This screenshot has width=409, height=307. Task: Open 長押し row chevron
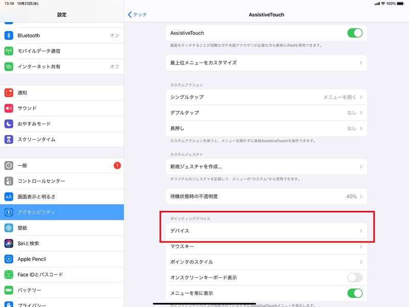361,128
